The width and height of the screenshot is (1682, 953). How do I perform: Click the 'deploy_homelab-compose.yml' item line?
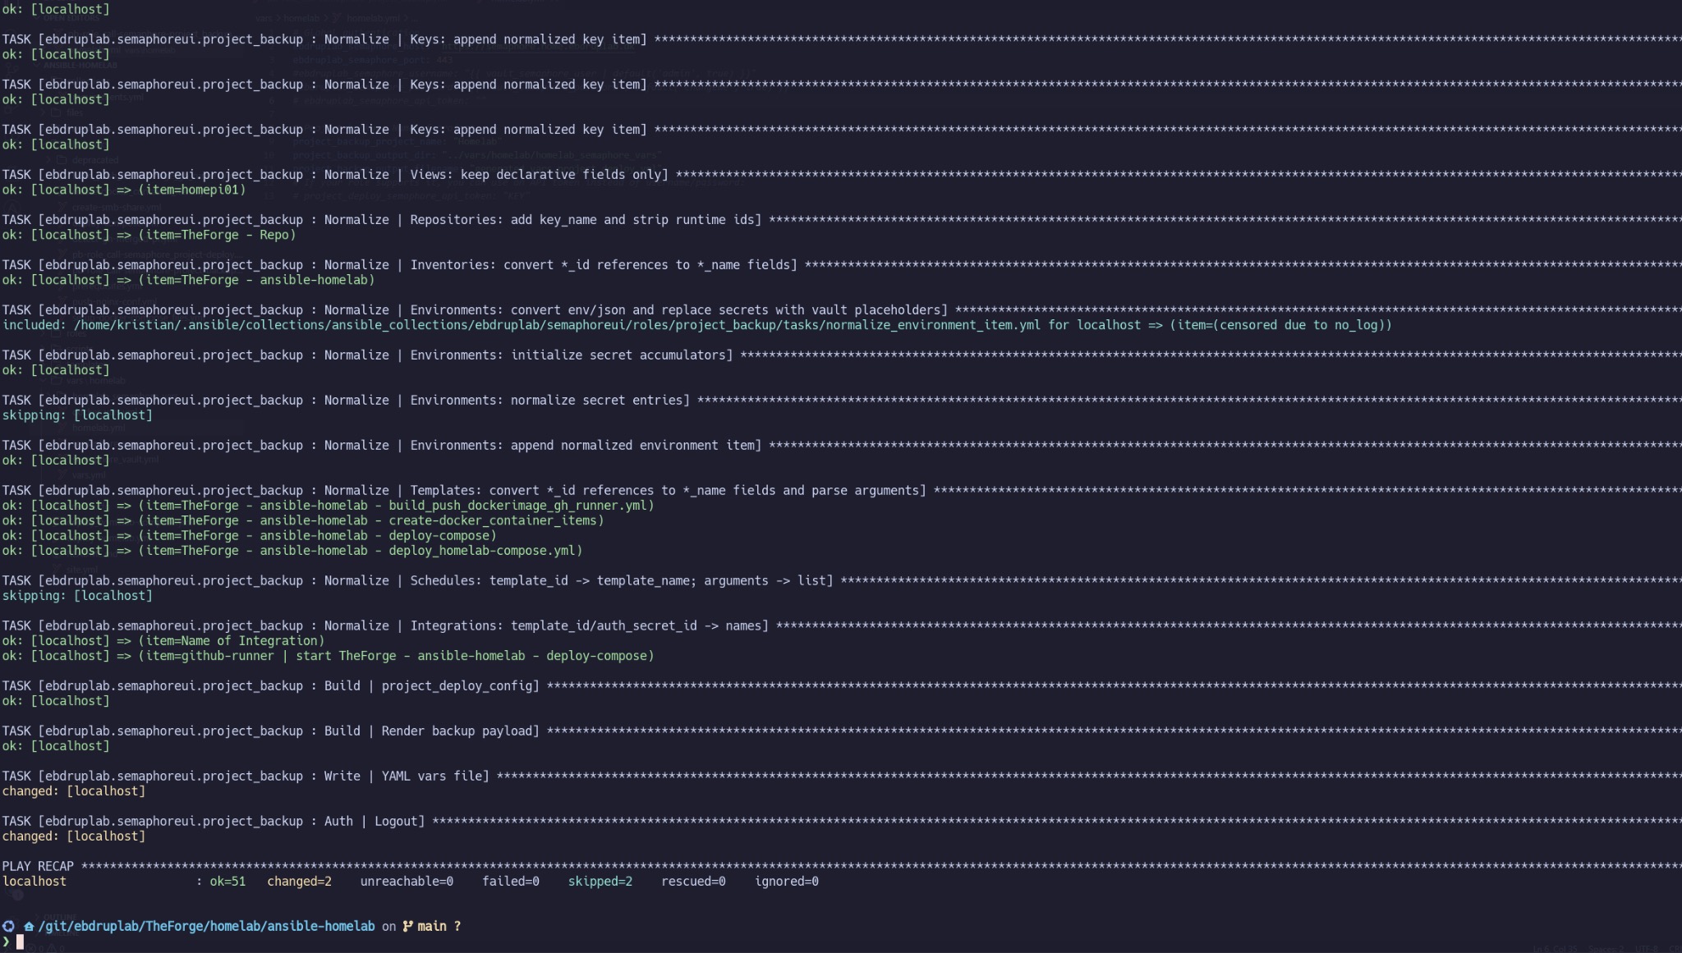click(292, 550)
